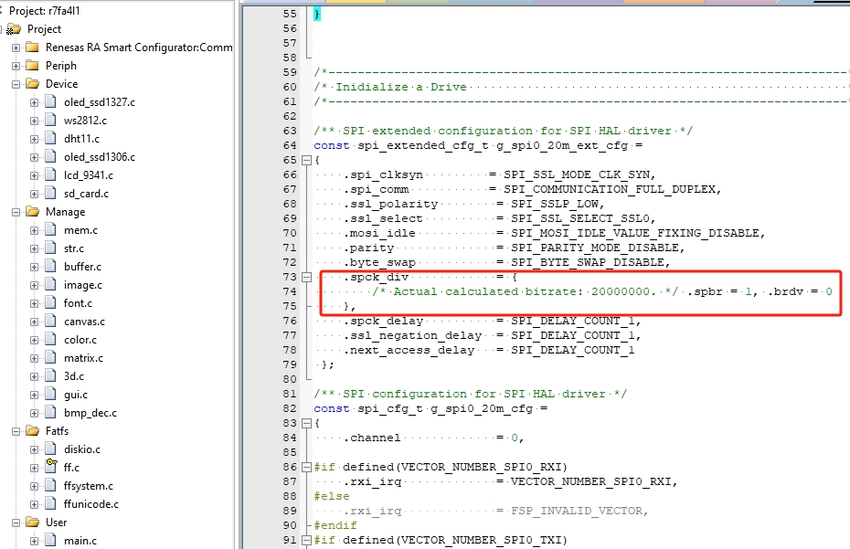Expand the Periph folder

(16, 66)
